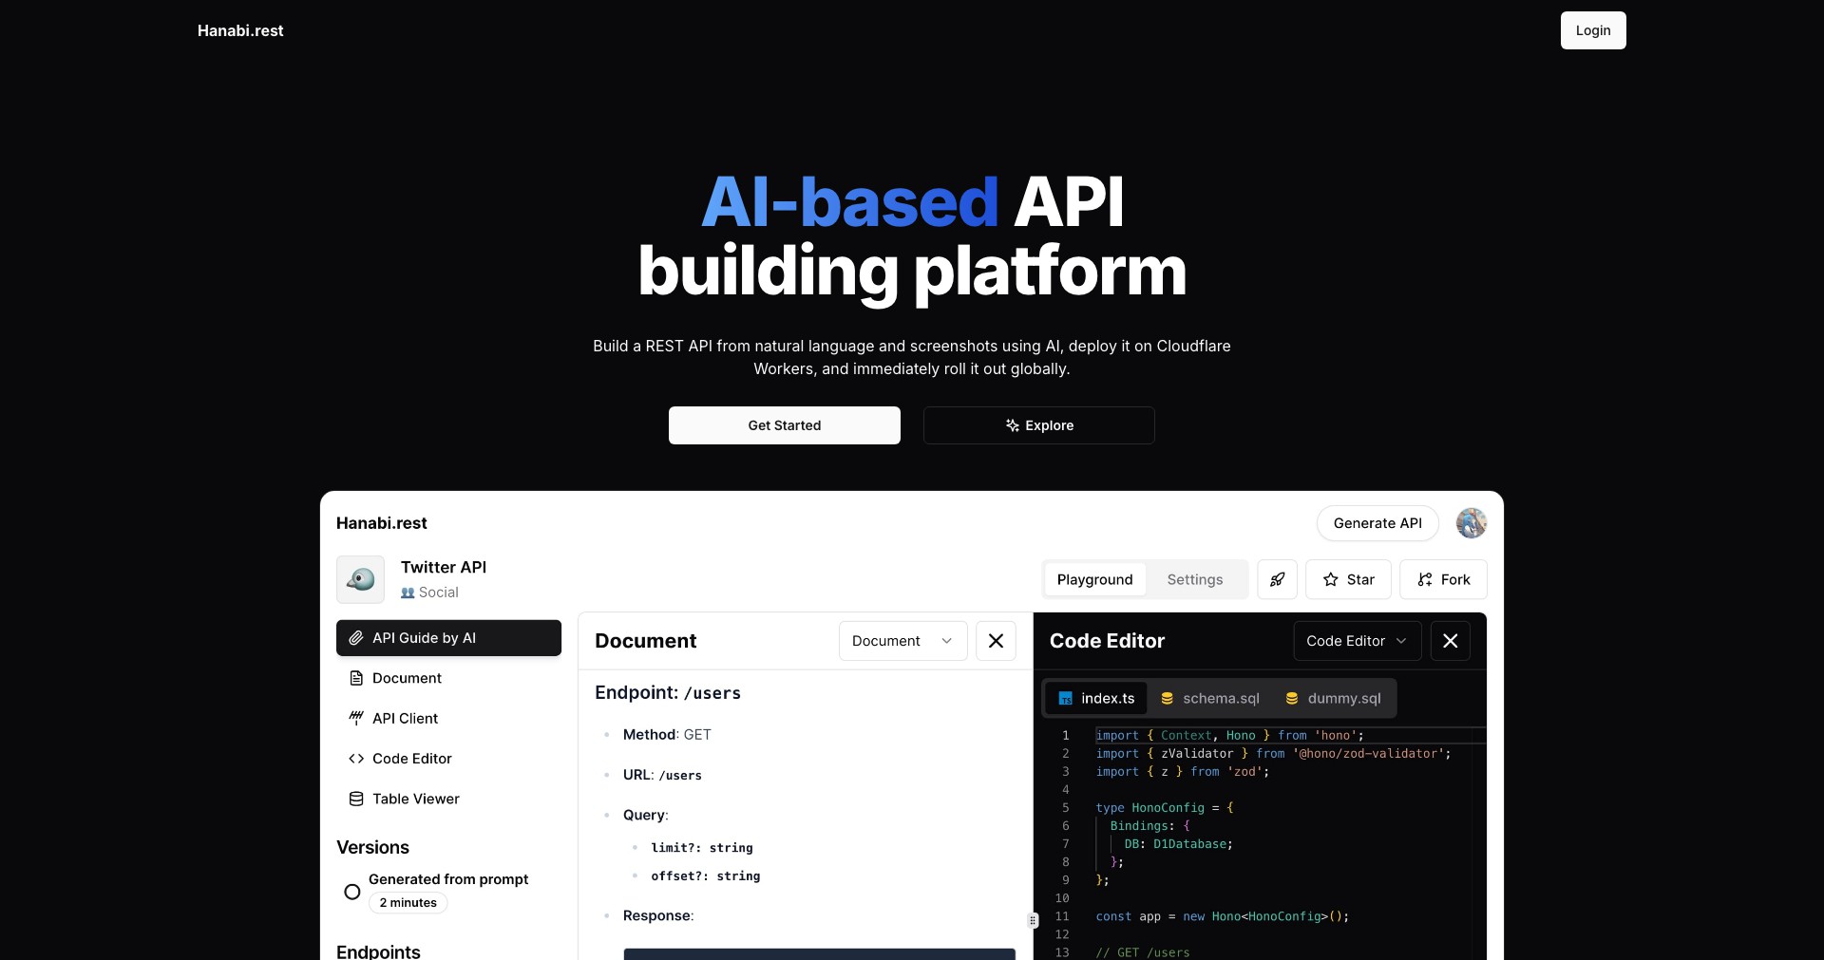This screenshot has width=1824, height=960.
Task: Open the Code Editor panel type dropdown
Action: point(1357,641)
